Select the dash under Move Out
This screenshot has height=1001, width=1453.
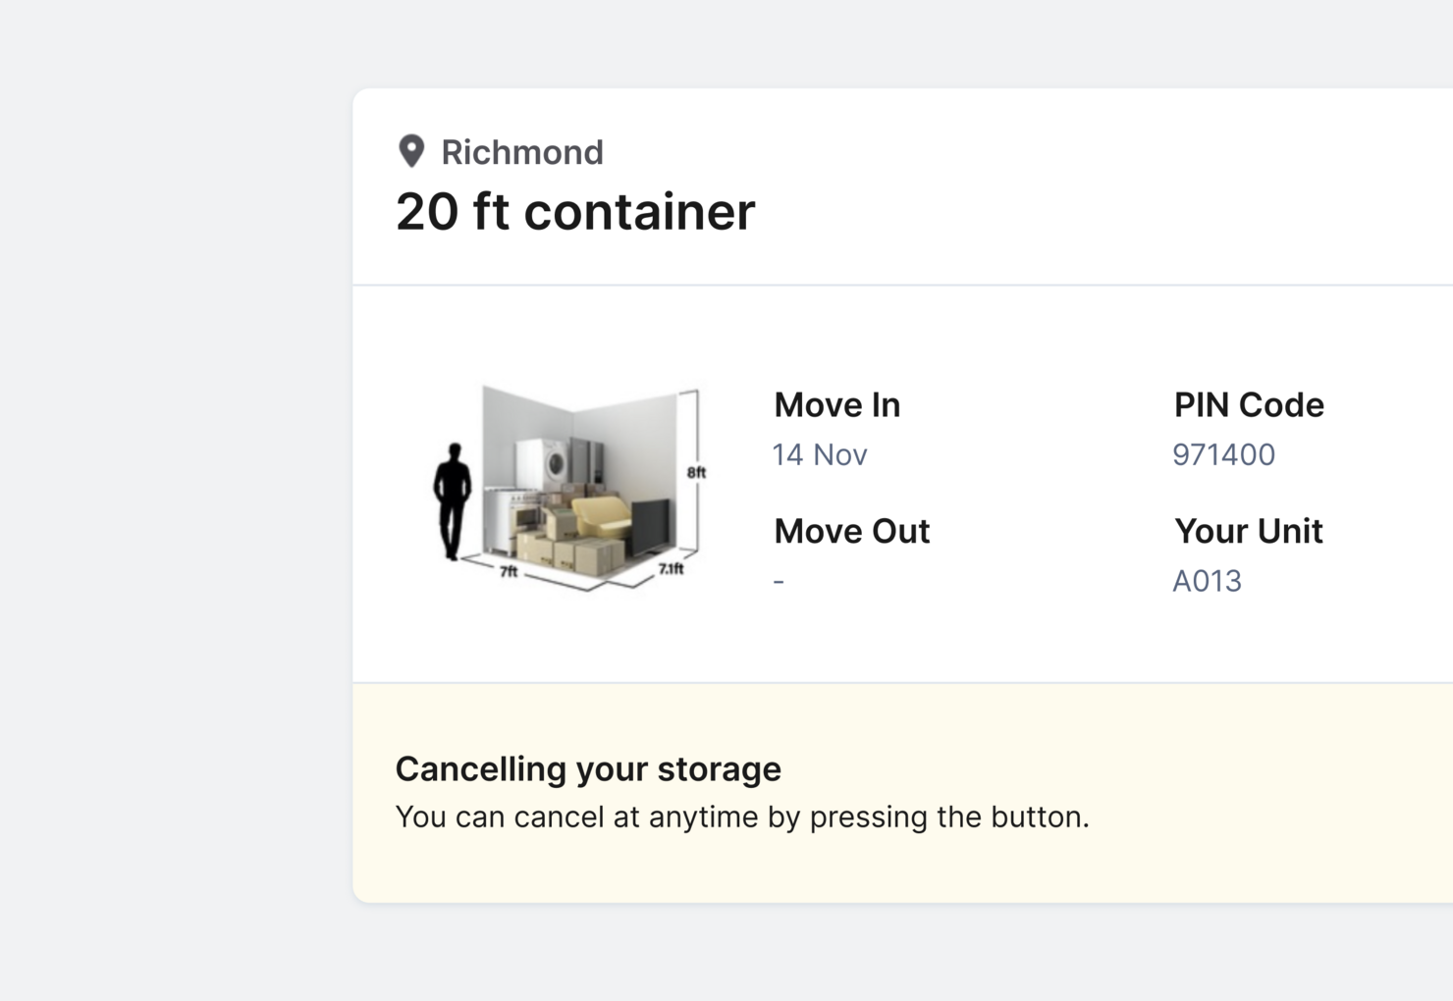coord(779,581)
